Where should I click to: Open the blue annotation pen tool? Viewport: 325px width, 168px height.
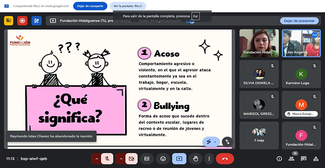[36, 21]
